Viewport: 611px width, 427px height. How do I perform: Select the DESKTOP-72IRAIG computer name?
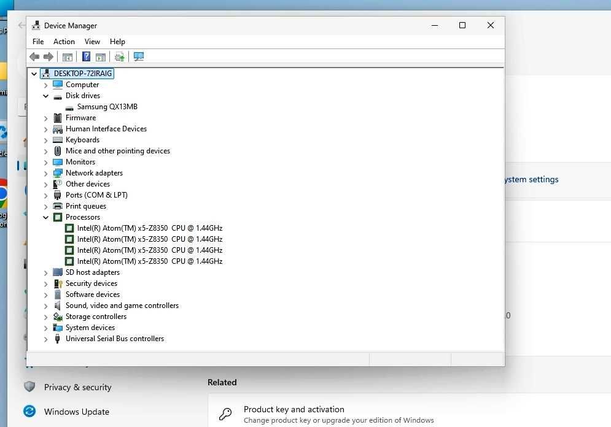point(83,74)
